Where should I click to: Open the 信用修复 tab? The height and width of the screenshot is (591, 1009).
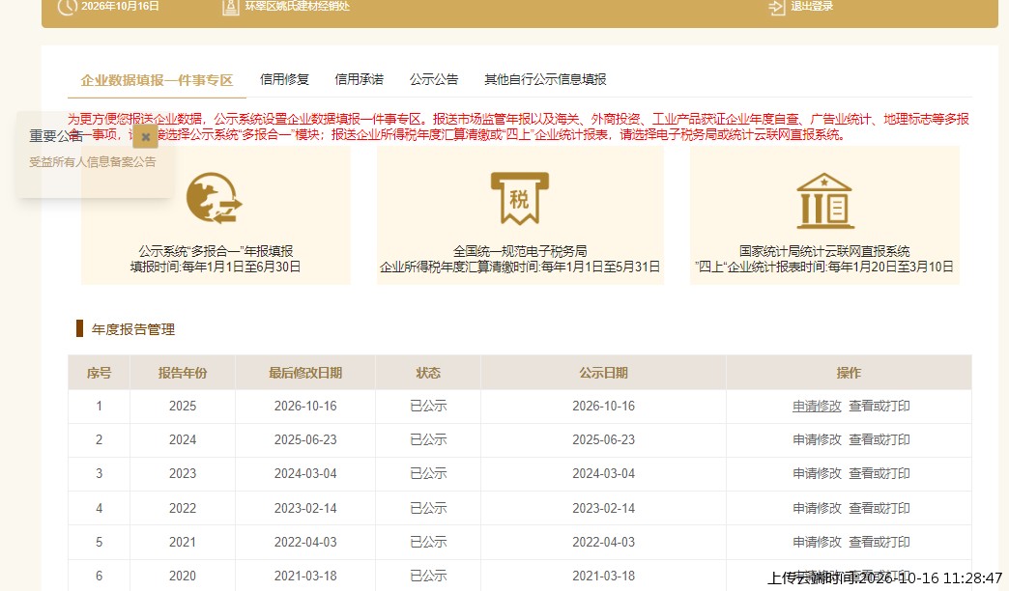[284, 80]
